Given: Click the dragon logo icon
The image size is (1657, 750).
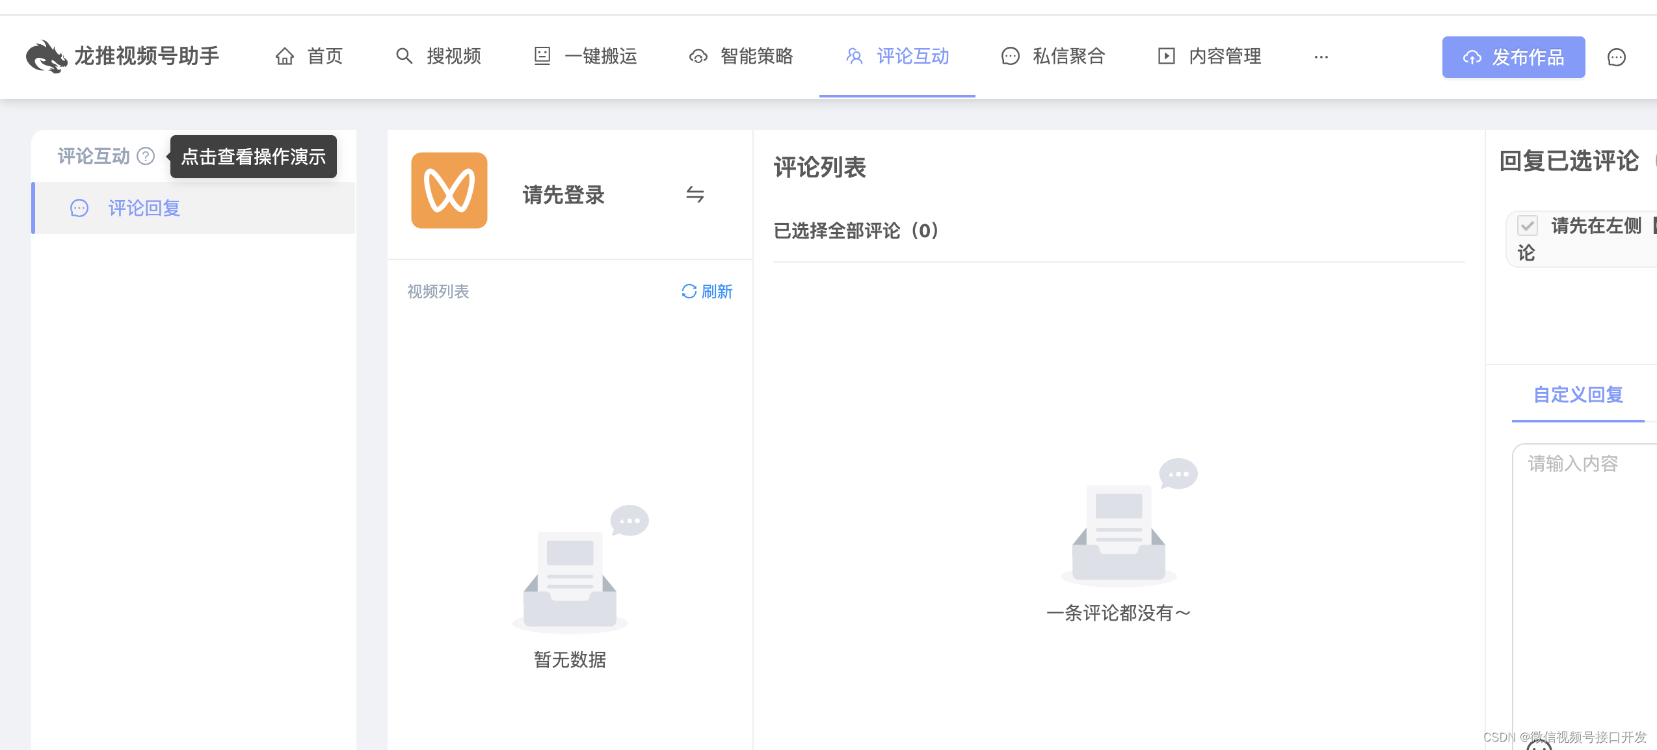Looking at the screenshot, I should click(x=46, y=57).
